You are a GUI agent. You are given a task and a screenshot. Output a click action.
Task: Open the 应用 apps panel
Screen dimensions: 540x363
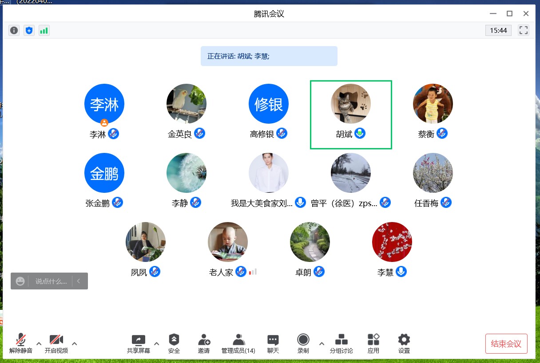tap(373, 343)
